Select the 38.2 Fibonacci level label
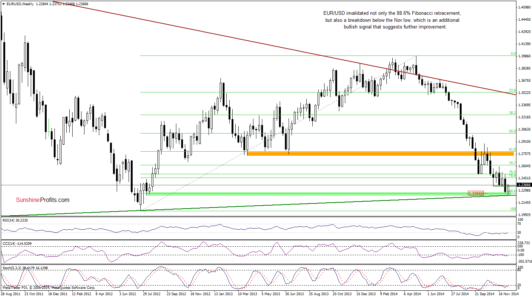 tap(512, 112)
